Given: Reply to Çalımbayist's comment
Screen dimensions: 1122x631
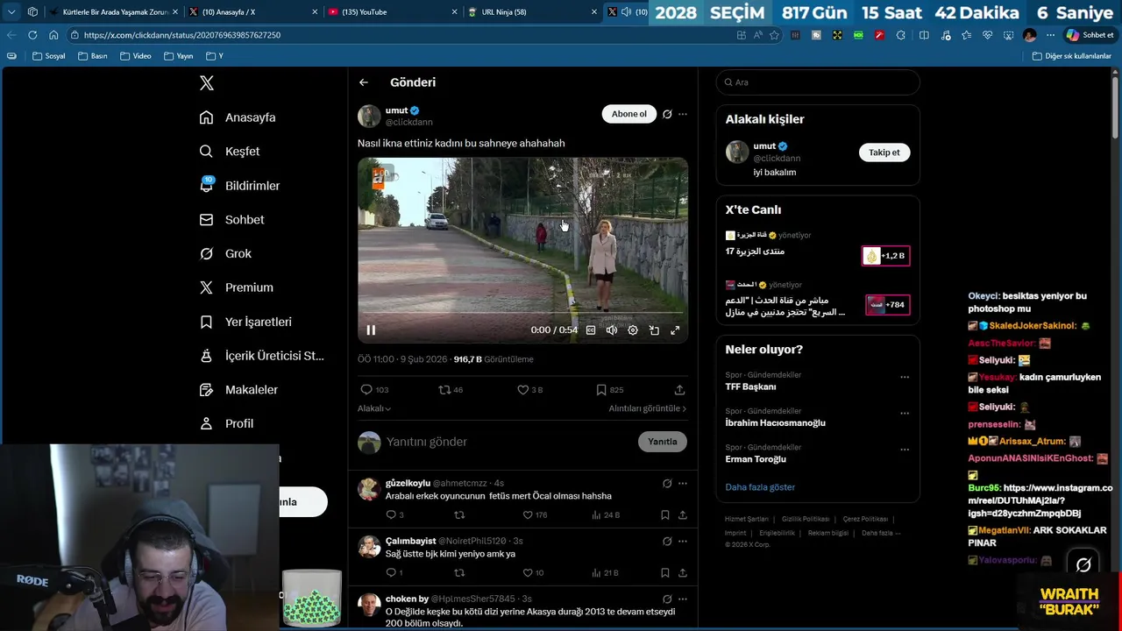Looking at the screenshot, I should [x=394, y=573].
